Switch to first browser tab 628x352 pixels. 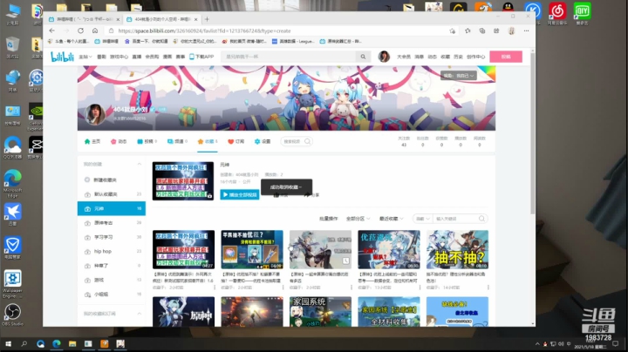[84, 19]
